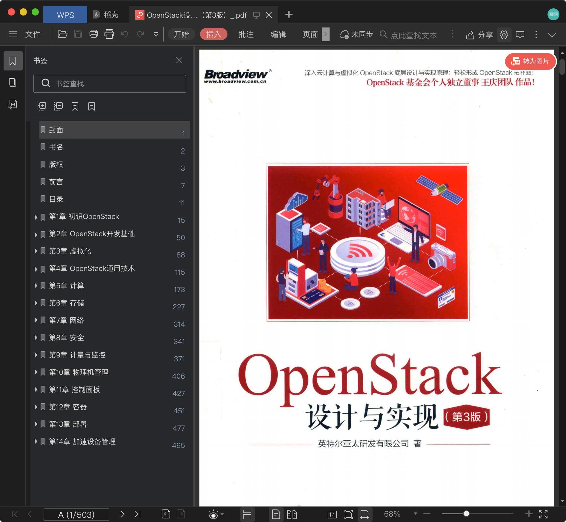Open the quick access toolbar dropdown
Screen dimensions: 566x522
pos(156,35)
